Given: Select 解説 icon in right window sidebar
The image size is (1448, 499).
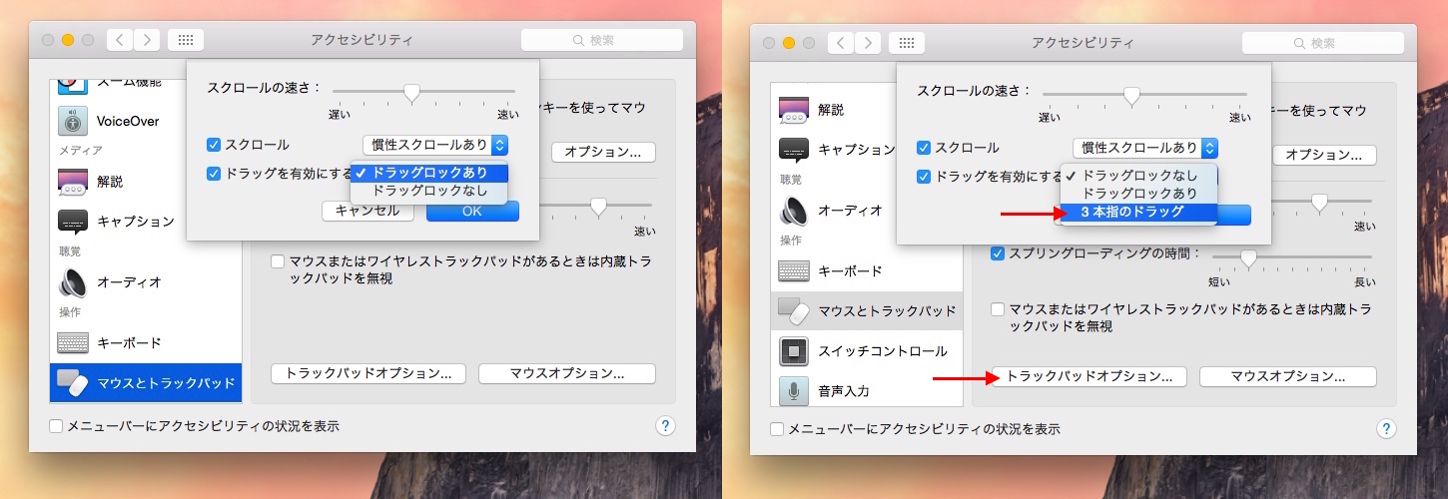Looking at the screenshot, I should (x=795, y=110).
